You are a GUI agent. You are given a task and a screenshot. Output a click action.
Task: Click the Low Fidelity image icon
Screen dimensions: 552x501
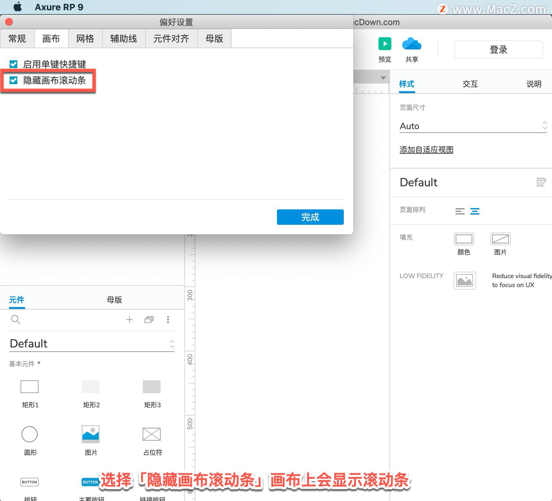465,280
